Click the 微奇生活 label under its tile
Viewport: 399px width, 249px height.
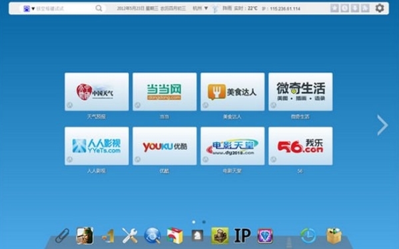click(x=300, y=117)
